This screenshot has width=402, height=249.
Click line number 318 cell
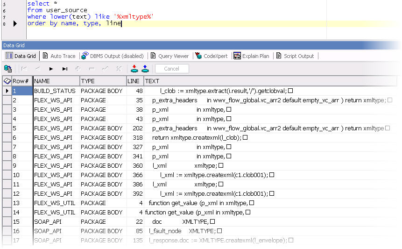(135, 138)
